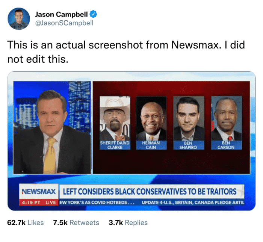This screenshot has width=263, height=242.
Task: View the 62.7k Likes list
Action: point(25,223)
